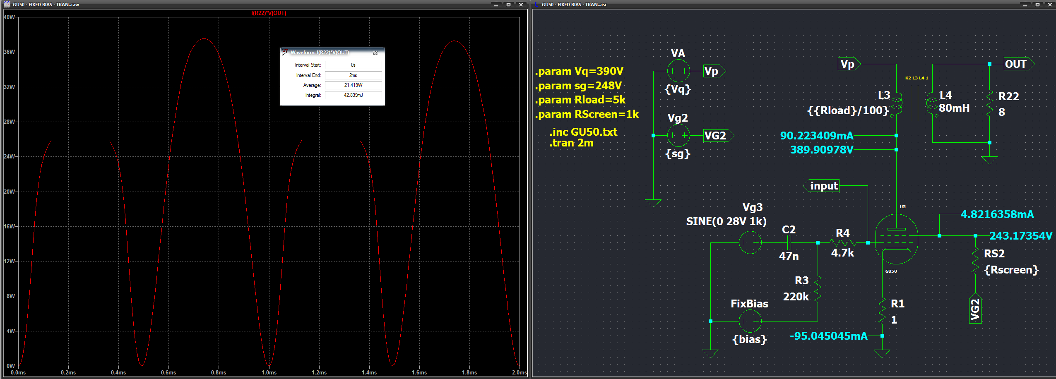Click the OUT net label
Image resolution: width=1056 pixels, height=379 pixels.
click(1015, 64)
